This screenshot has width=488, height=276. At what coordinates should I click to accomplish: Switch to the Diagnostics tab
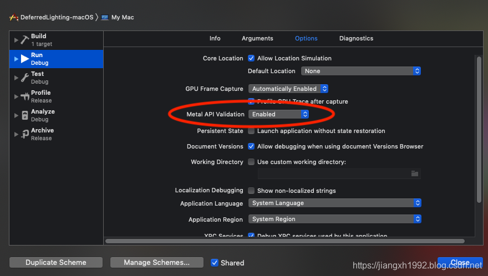356,38
